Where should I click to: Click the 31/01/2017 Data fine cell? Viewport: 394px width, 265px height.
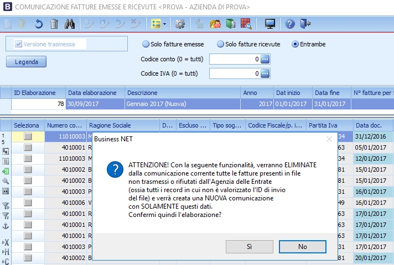point(331,104)
